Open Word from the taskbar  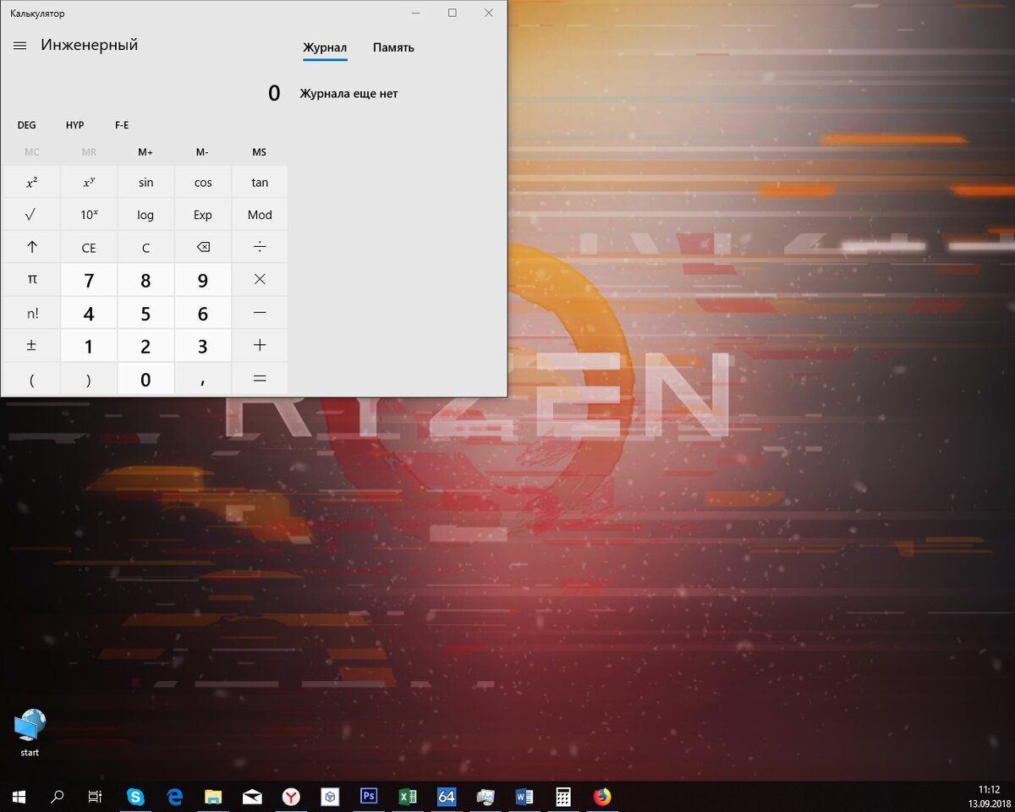click(524, 796)
